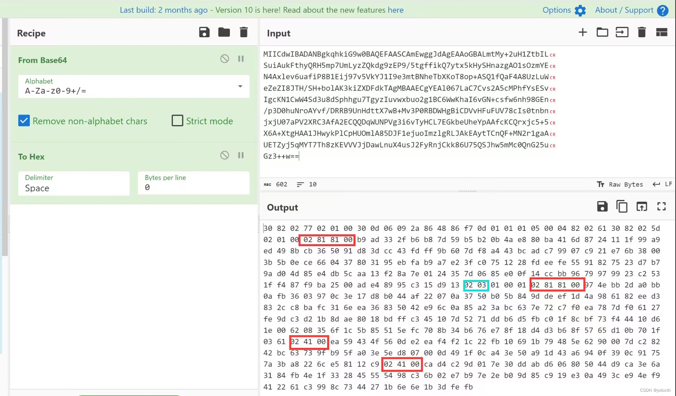Load a recipe via folder icon
This screenshot has width=676, height=396.
pyautogui.click(x=224, y=32)
